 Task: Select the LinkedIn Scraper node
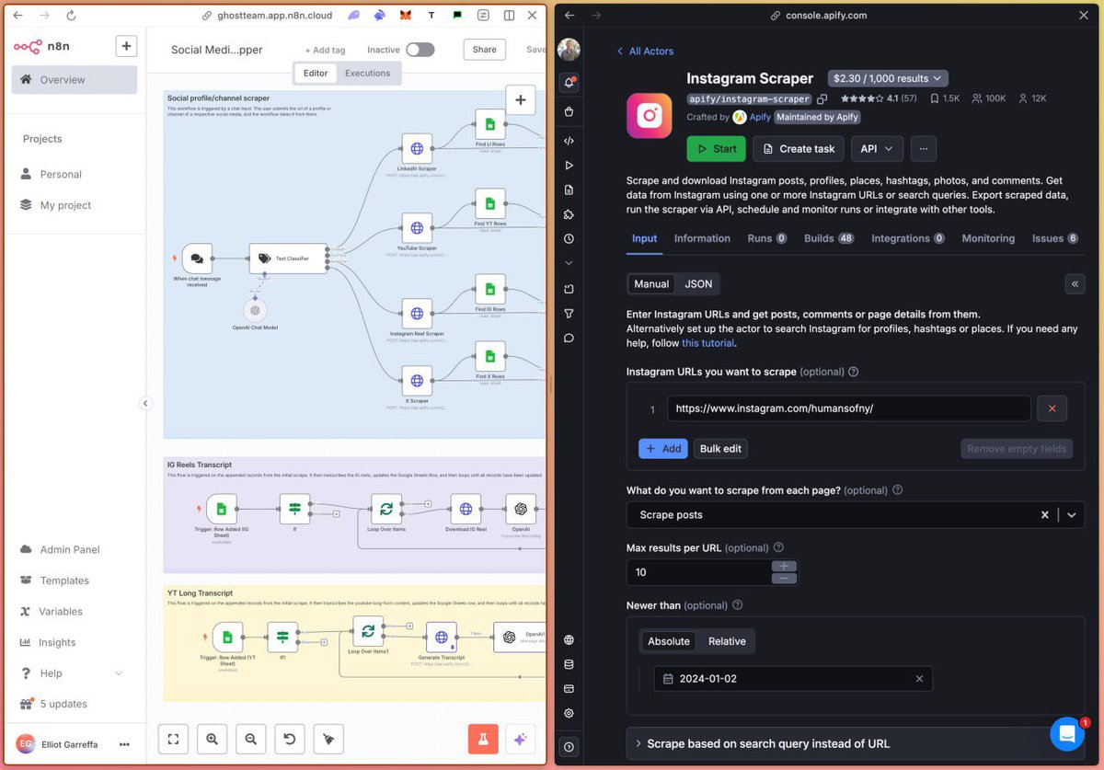tap(417, 148)
